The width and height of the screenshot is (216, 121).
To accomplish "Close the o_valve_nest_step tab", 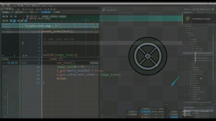I will point(56,26).
